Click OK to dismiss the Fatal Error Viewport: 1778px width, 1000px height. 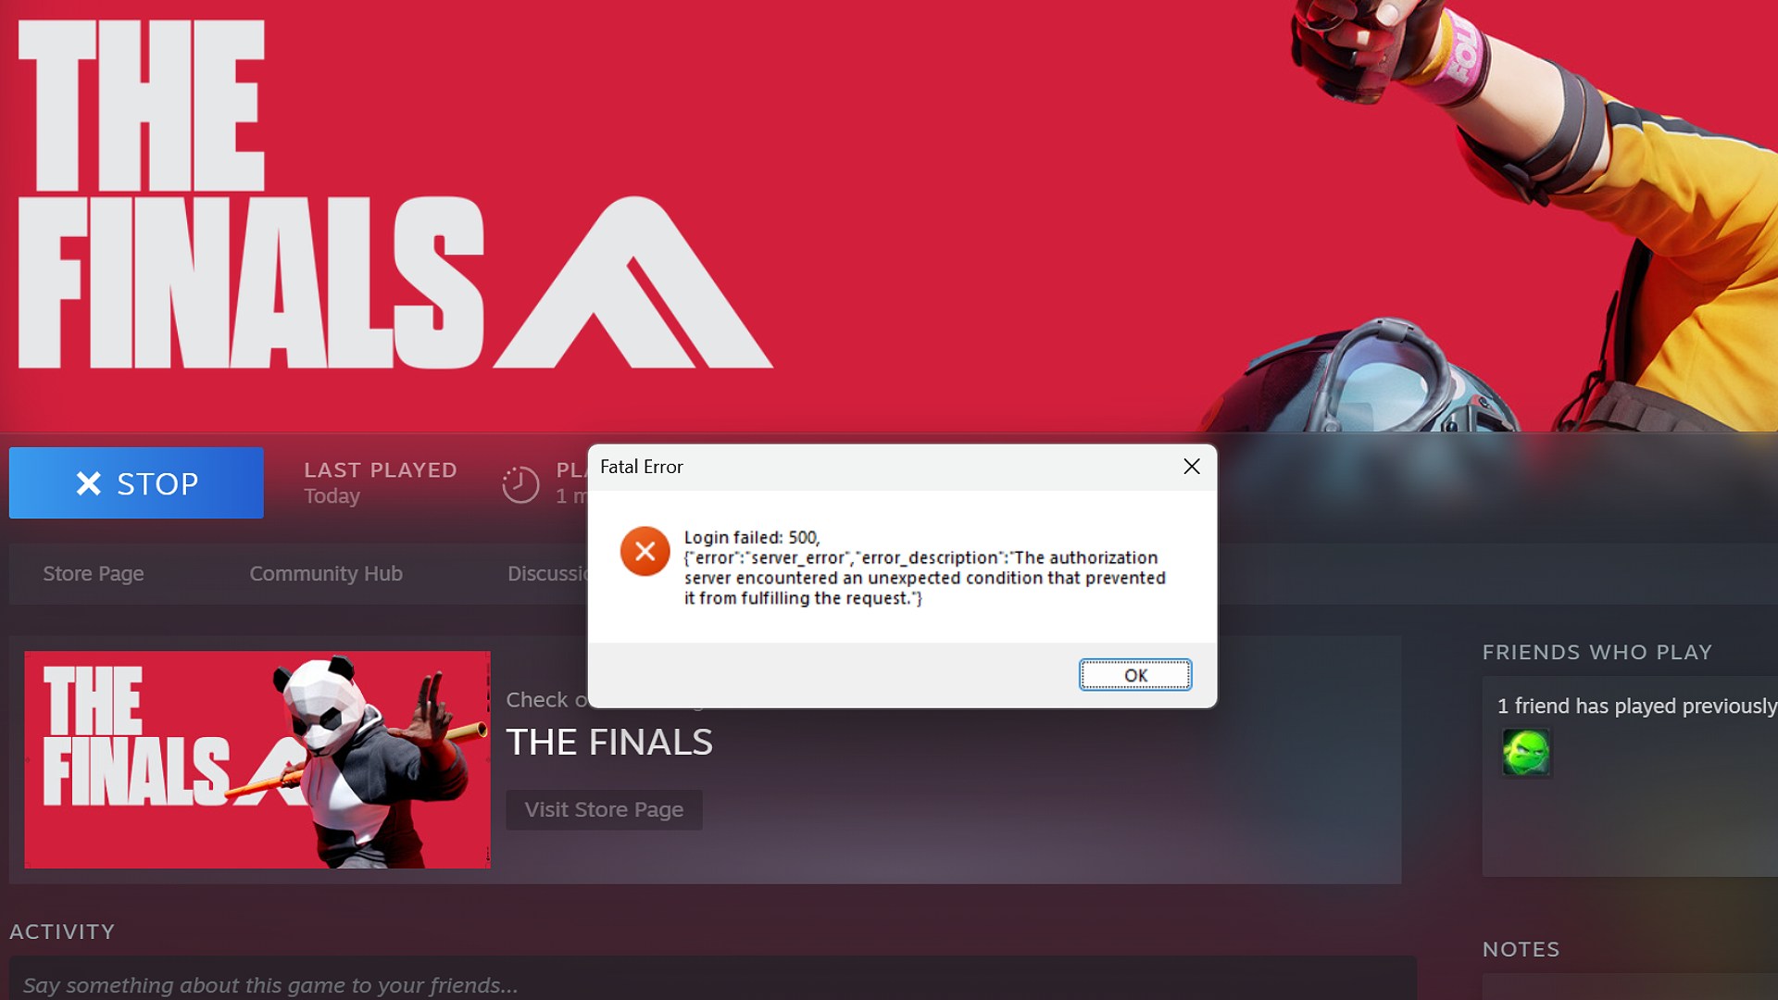(1134, 675)
